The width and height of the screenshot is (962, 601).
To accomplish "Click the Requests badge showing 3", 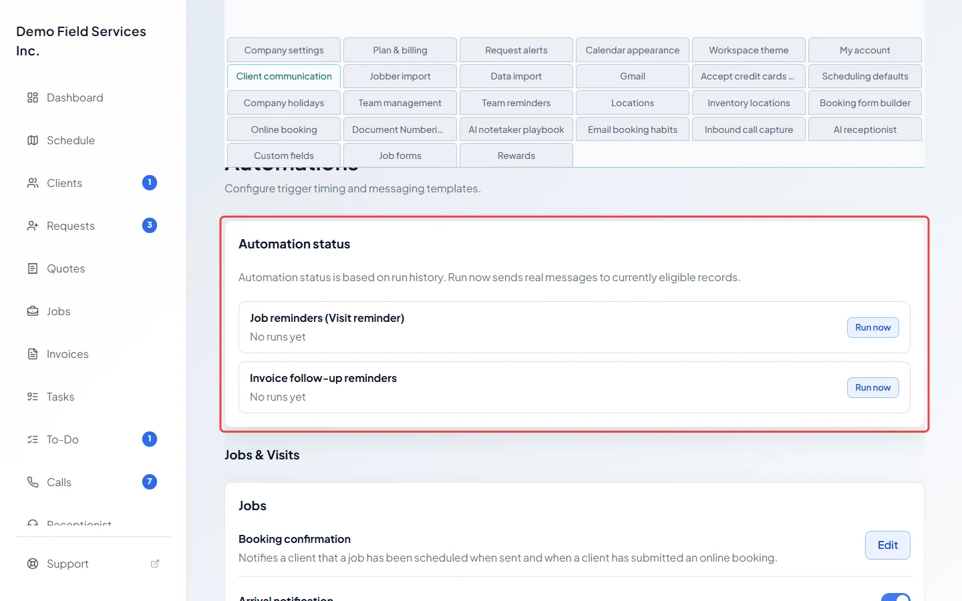I will point(150,225).
